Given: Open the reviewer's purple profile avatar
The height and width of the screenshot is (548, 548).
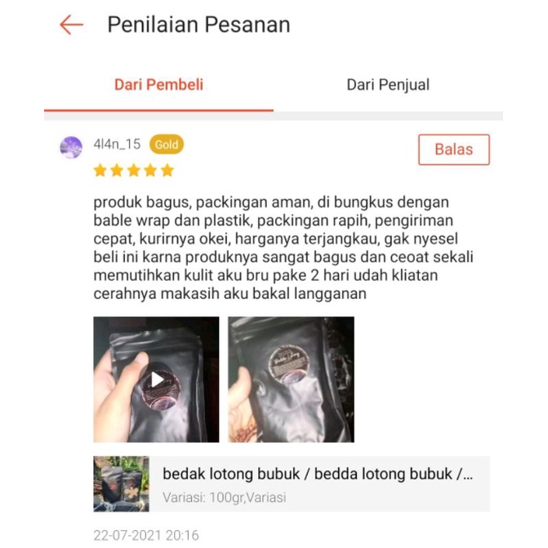Looking at the screenshot, I should [71, 147].
